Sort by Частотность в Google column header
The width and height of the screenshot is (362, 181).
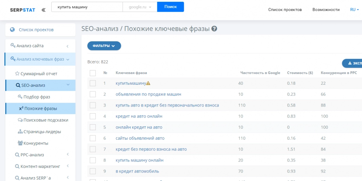click(x=260, y=73)
